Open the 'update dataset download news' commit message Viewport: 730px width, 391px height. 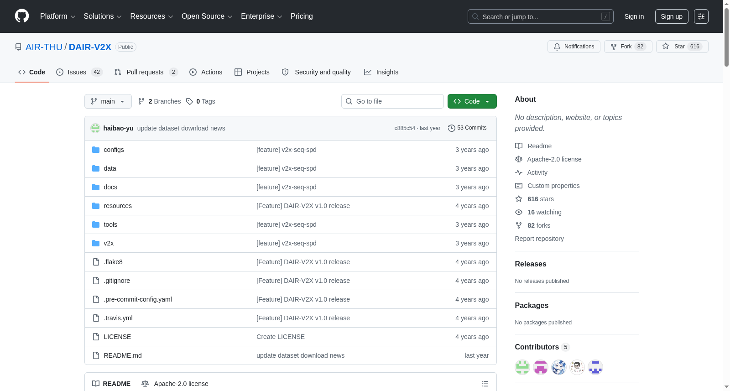[x=181, y=128]
